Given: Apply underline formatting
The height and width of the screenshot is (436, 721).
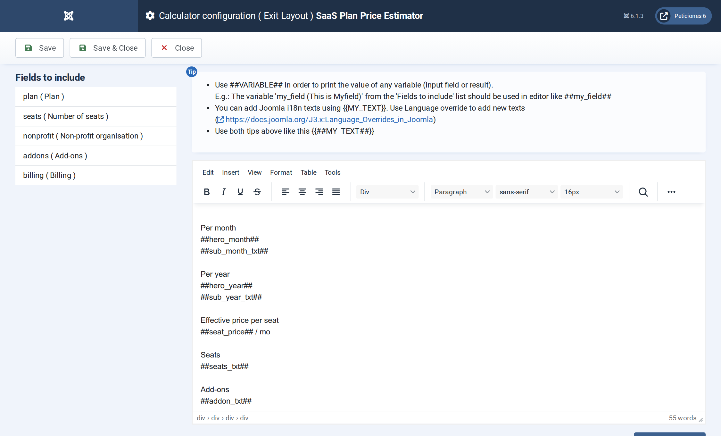Looking at the screenshot, I should (240, 192).
